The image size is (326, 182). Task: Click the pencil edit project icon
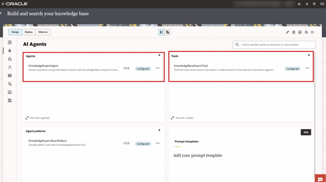(287, 32)
